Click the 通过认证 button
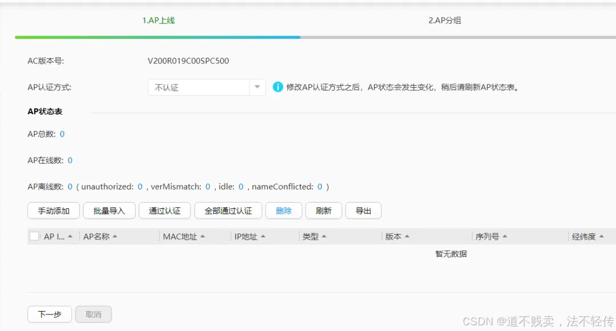 tap(165, 211)
